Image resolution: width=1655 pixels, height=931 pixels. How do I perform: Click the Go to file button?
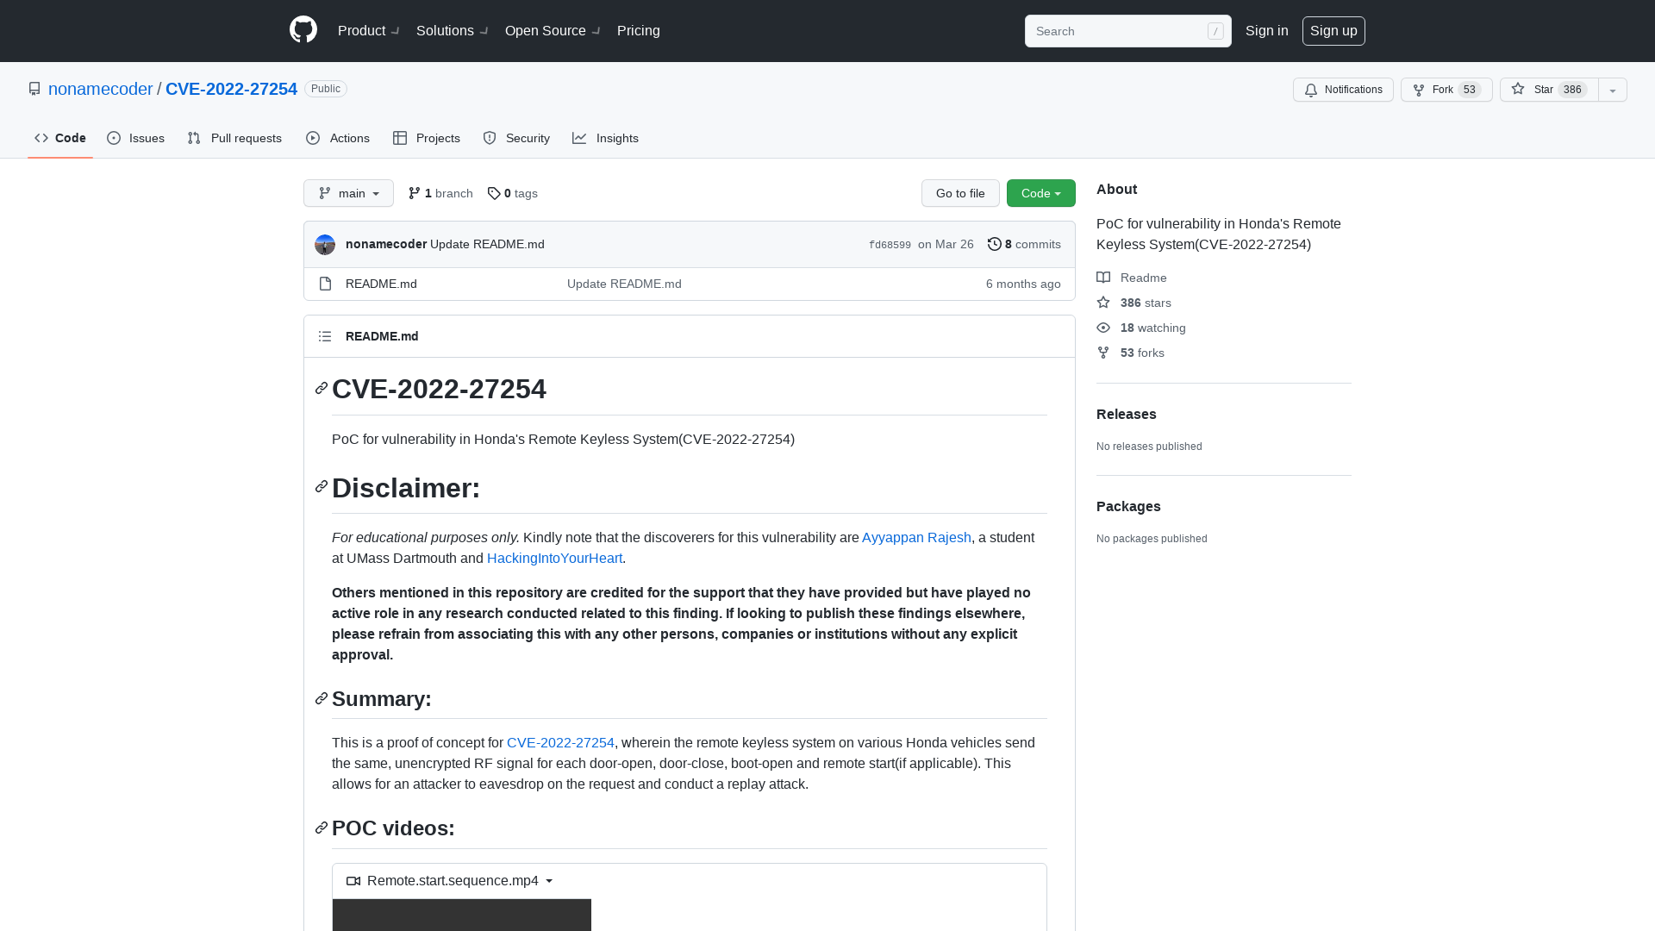(960, 193)
